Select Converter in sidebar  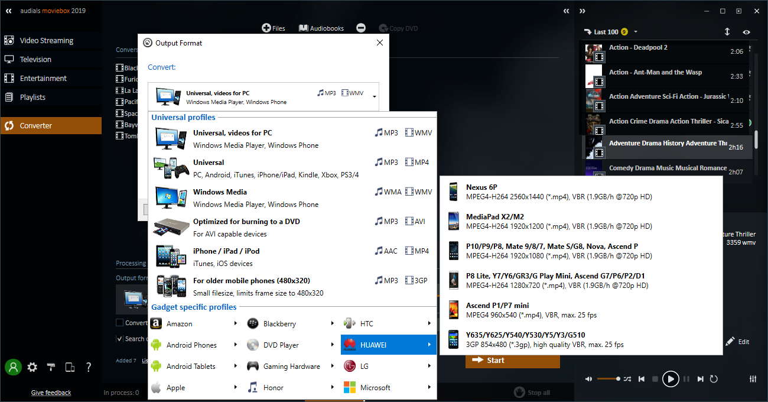coord(51,125)
